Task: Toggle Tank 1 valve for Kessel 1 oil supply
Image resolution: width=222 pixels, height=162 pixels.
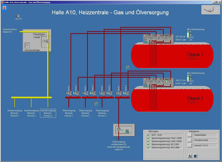Action: (x=68, y=93)
